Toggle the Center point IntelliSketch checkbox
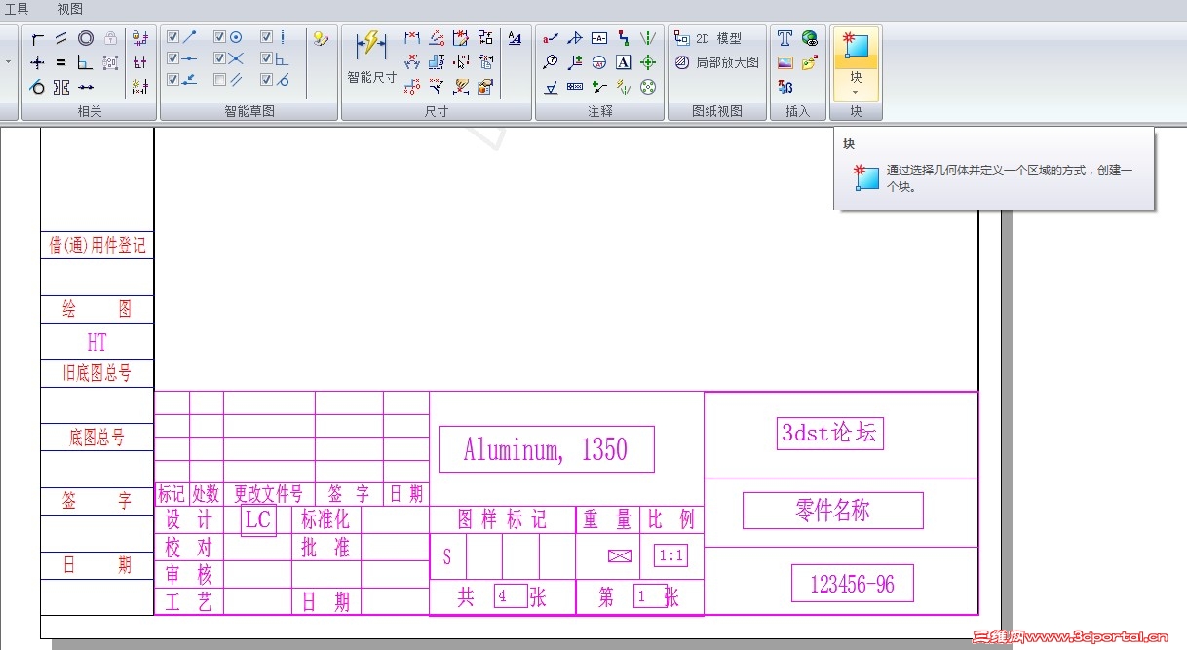Viewport: 1187px width, 650px height. [220, 37]
